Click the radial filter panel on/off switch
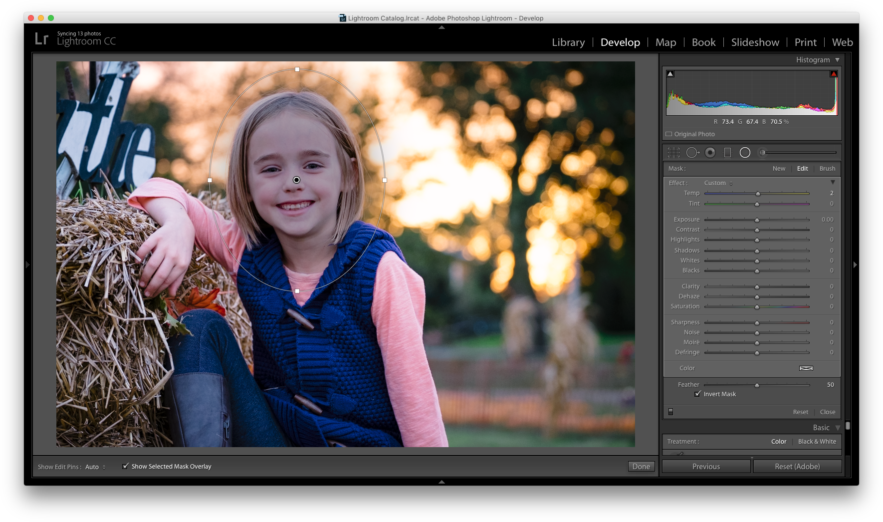The height and width of the screenshot is (522, 883). tap(670, 412)
